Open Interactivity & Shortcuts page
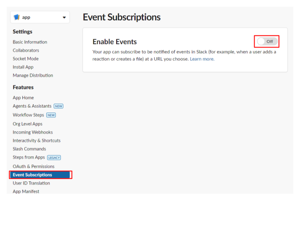Viewport: 300px width, 225px height. (x=37, y=140)
